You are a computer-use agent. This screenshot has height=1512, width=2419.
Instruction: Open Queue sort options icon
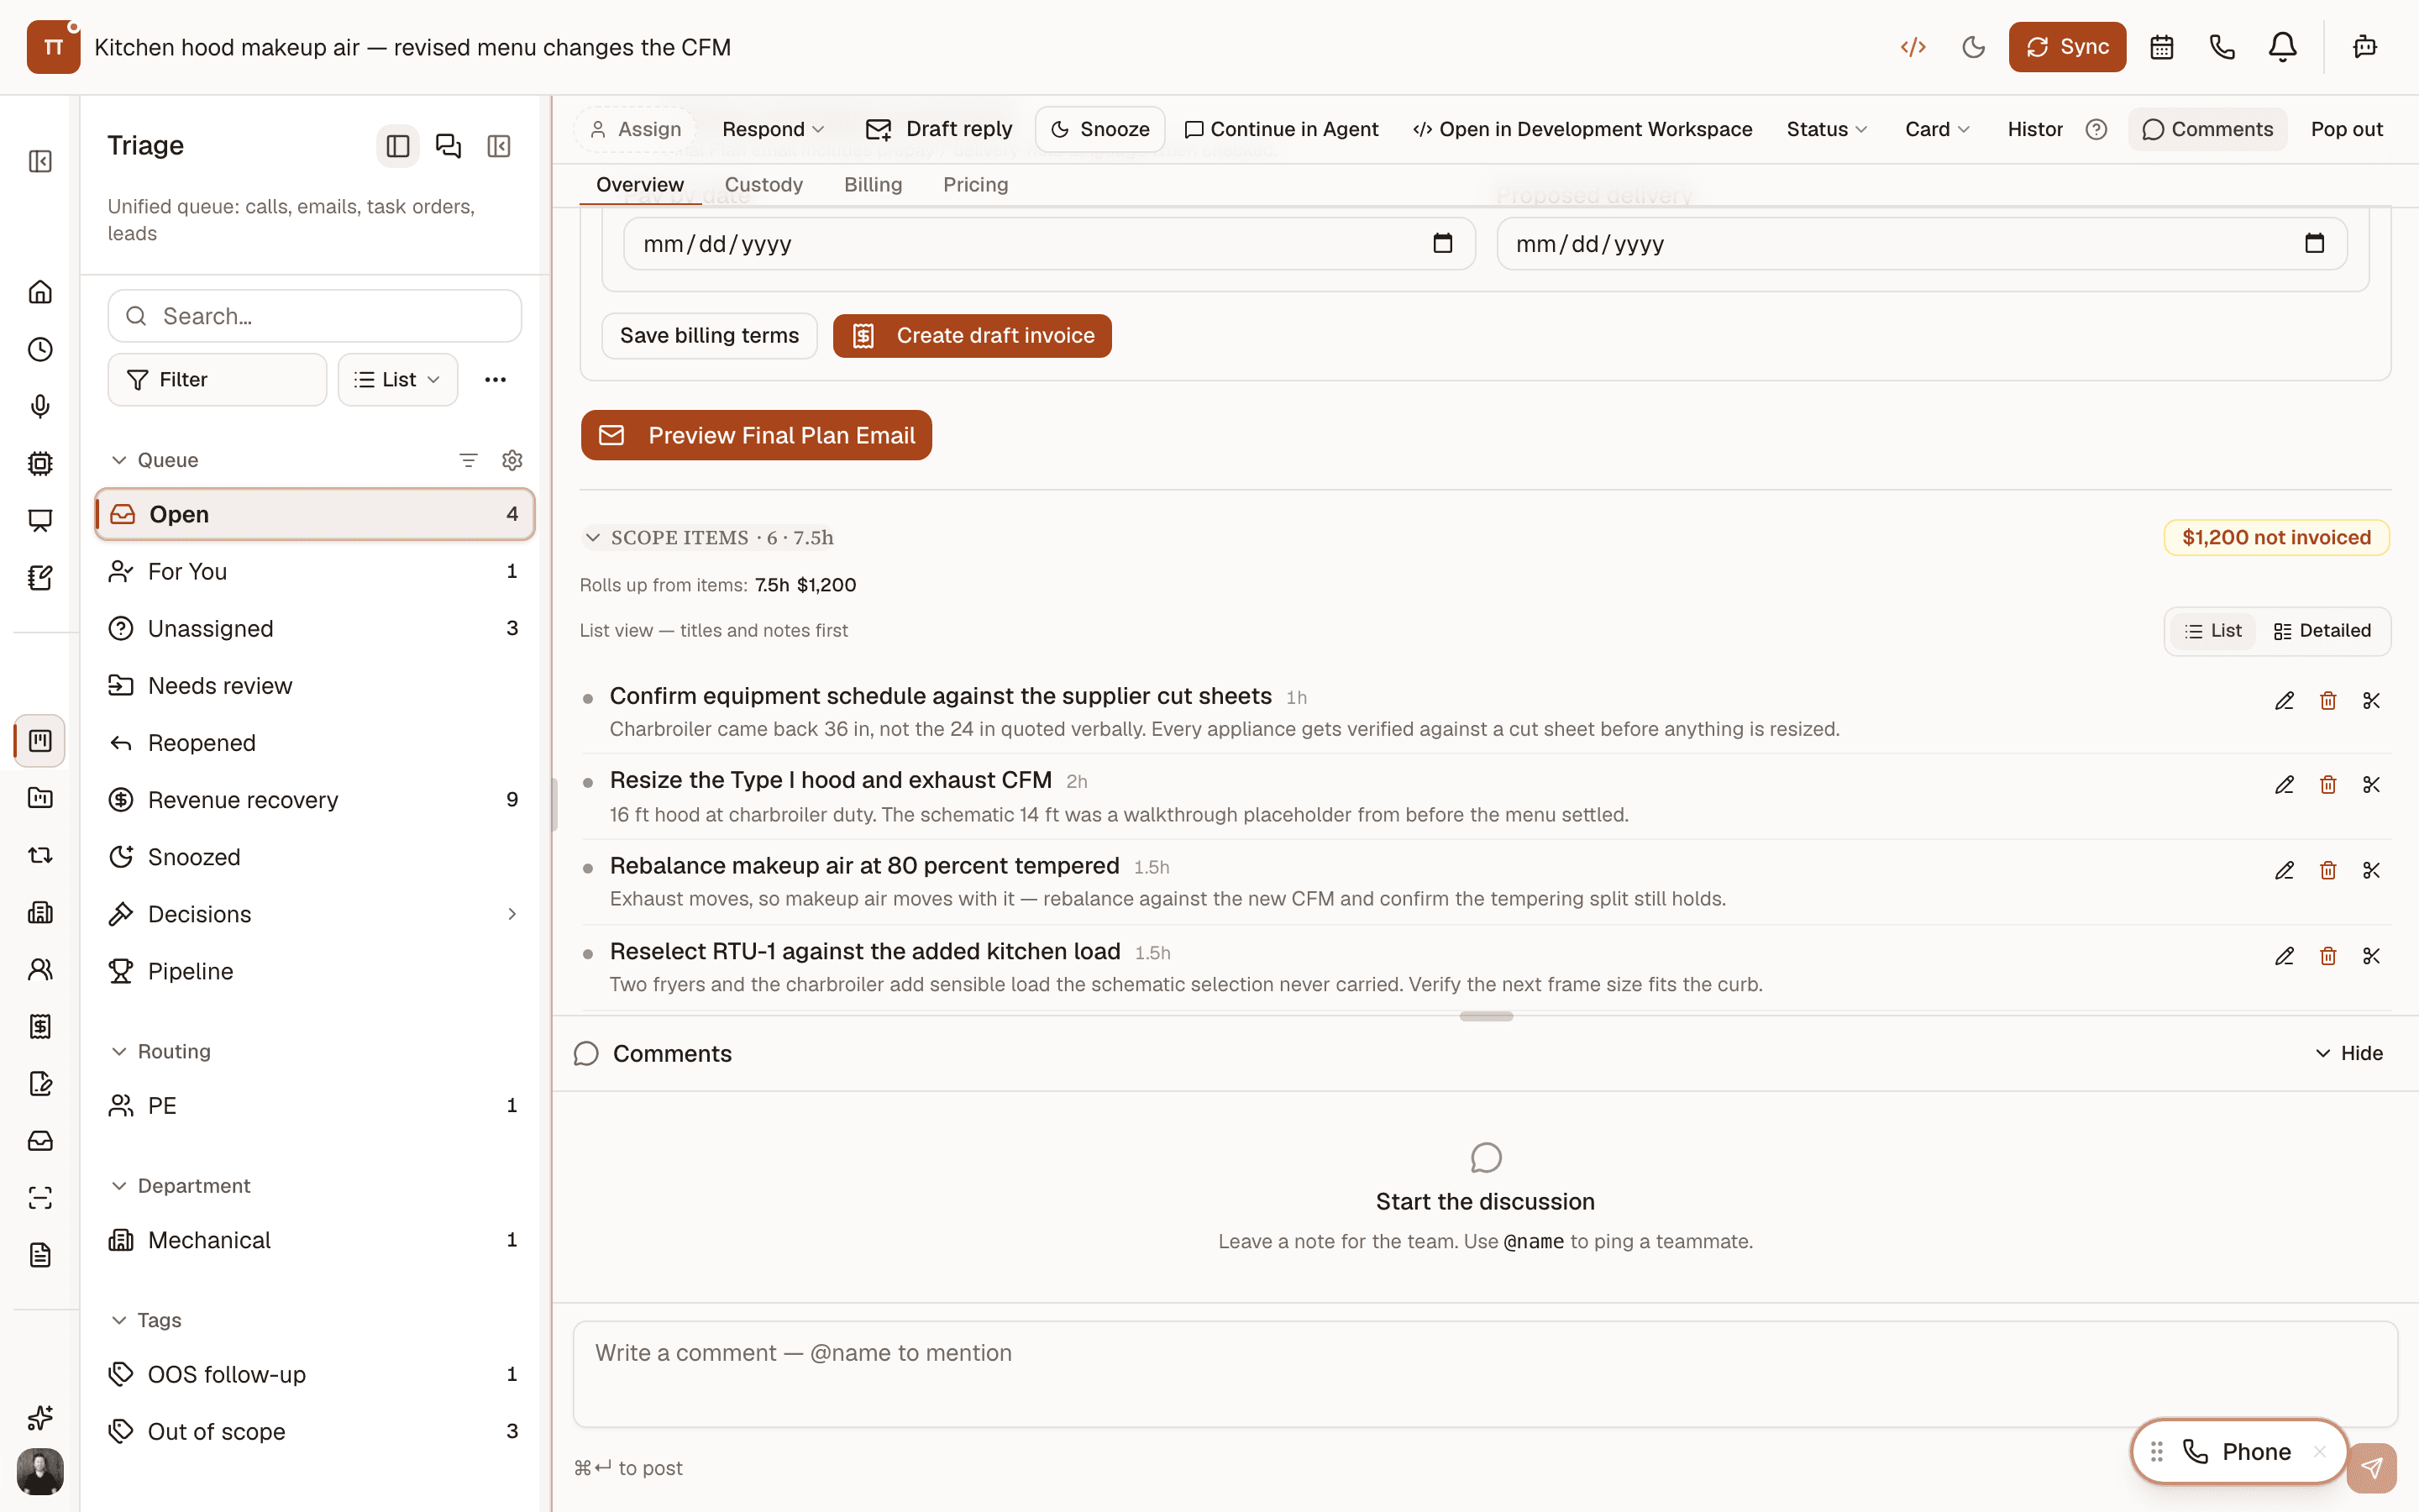coord(468,460)
